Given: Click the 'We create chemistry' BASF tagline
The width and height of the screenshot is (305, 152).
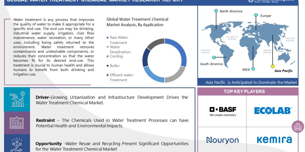Looking at the screenshot, I should [x=223, y=115].
